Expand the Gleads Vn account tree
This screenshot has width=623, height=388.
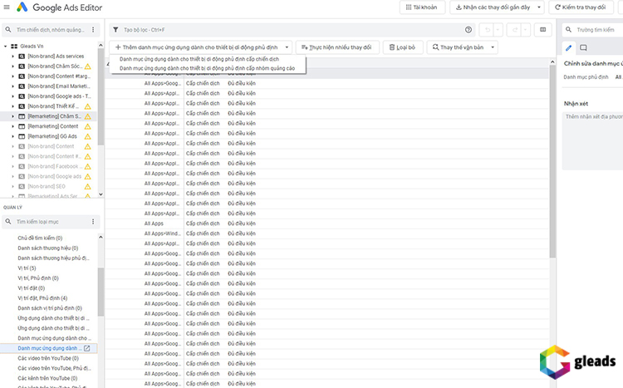click(x=5, y=46)
